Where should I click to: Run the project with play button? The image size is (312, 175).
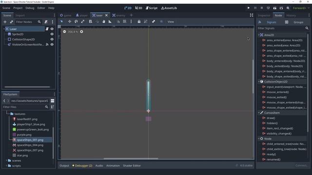(x=249, y=8)
